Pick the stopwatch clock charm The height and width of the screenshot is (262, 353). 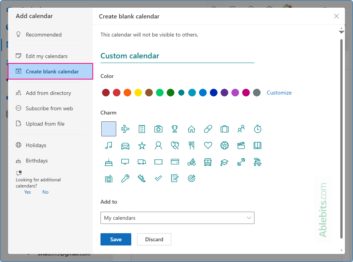tap(258, 129)
